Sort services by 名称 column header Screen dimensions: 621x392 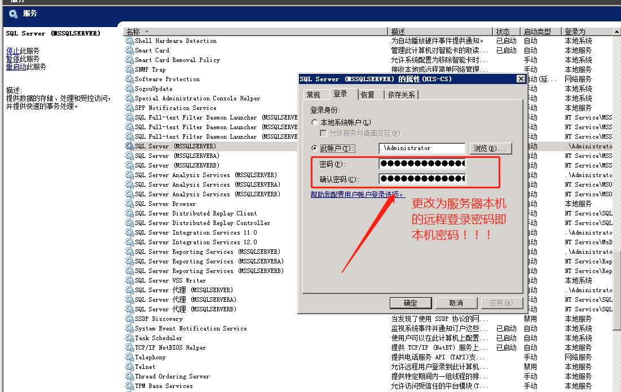click(255, 32)
